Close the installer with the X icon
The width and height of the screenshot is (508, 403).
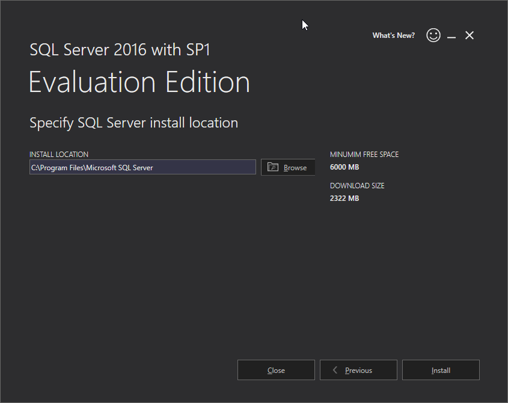(470, 35)
